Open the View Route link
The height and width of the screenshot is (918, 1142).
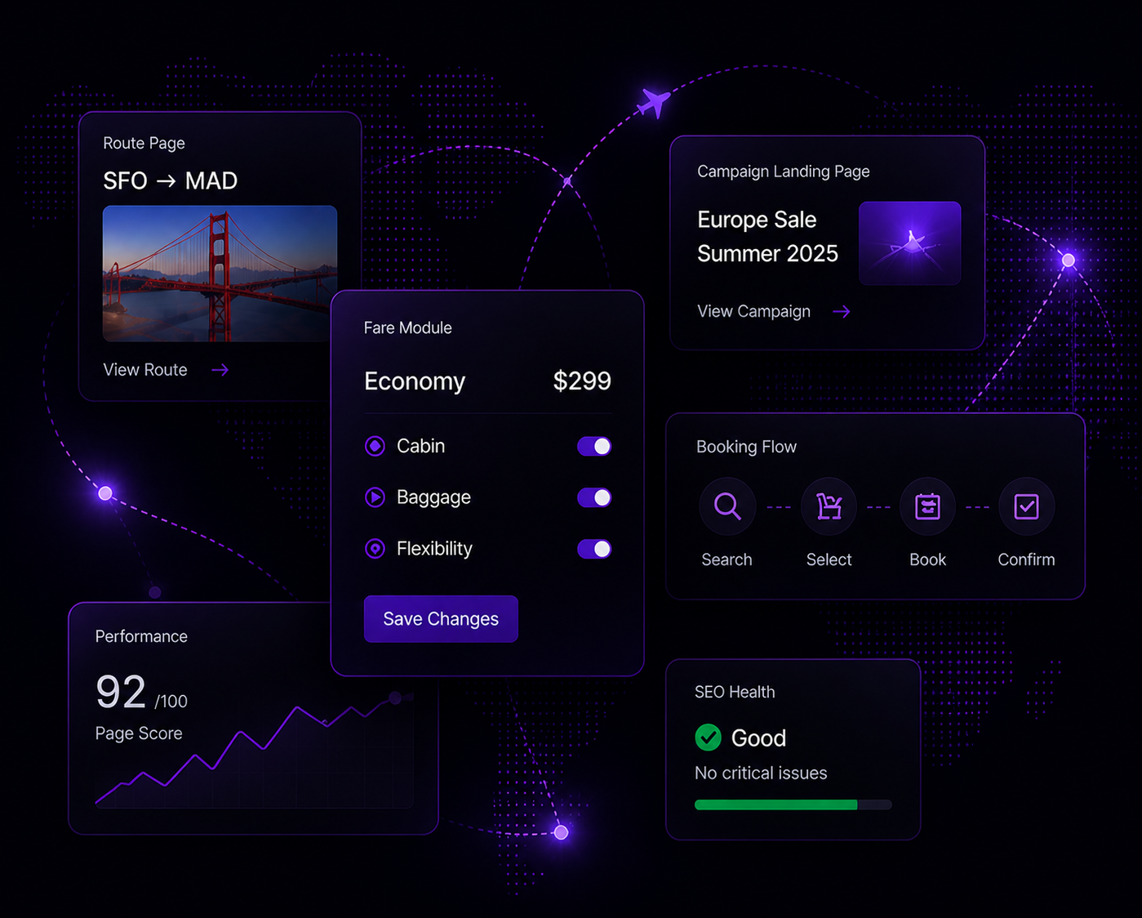[145, 370]
